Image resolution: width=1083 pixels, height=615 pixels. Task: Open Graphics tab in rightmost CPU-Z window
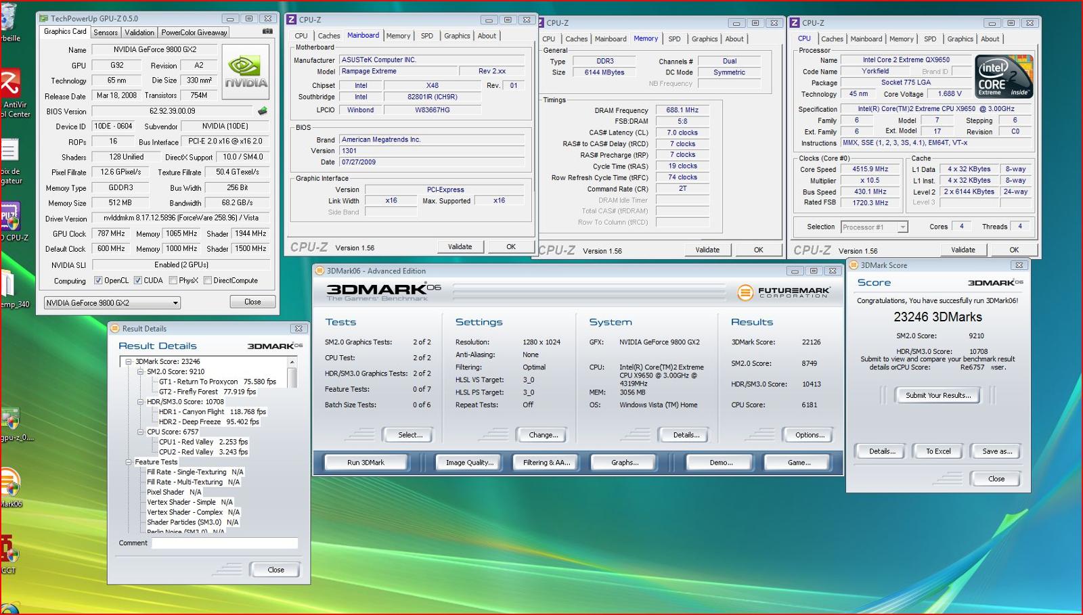pos(960,39)
